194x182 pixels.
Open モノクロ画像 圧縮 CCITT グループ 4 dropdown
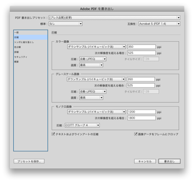point(82,125)
